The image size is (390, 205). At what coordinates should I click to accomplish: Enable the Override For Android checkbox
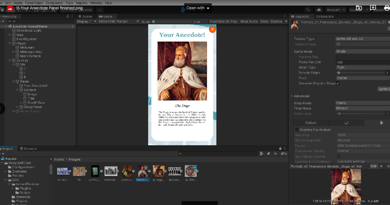point(297,130)
